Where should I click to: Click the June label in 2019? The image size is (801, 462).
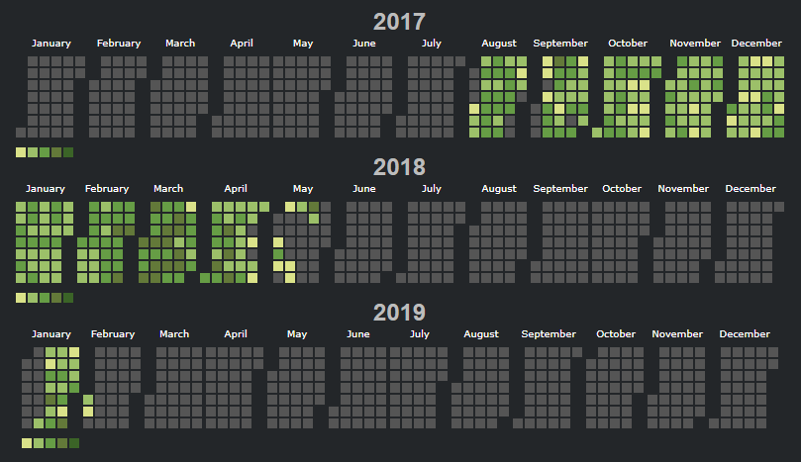tap(358, 334)
